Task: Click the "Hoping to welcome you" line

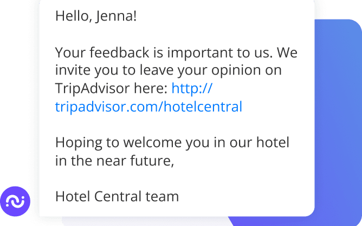Action: pos(172,143)
